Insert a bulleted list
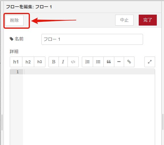The height and width of the screenshot is (145, 164). click(98, 62)
